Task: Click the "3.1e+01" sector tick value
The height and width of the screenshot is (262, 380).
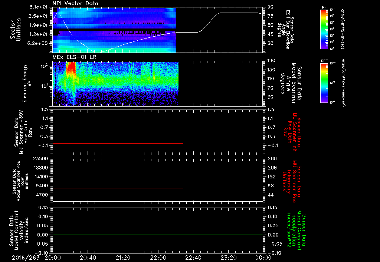Action: 38,7
